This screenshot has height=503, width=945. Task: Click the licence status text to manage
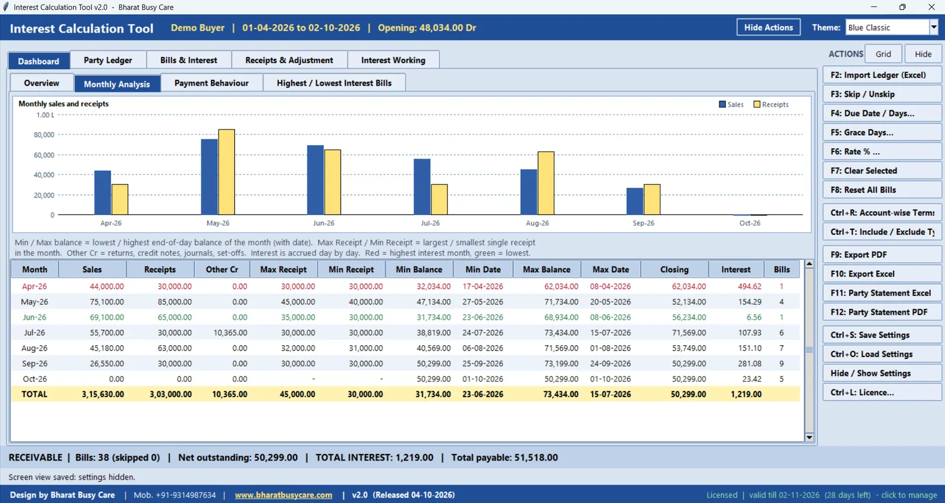click(822, 495)
